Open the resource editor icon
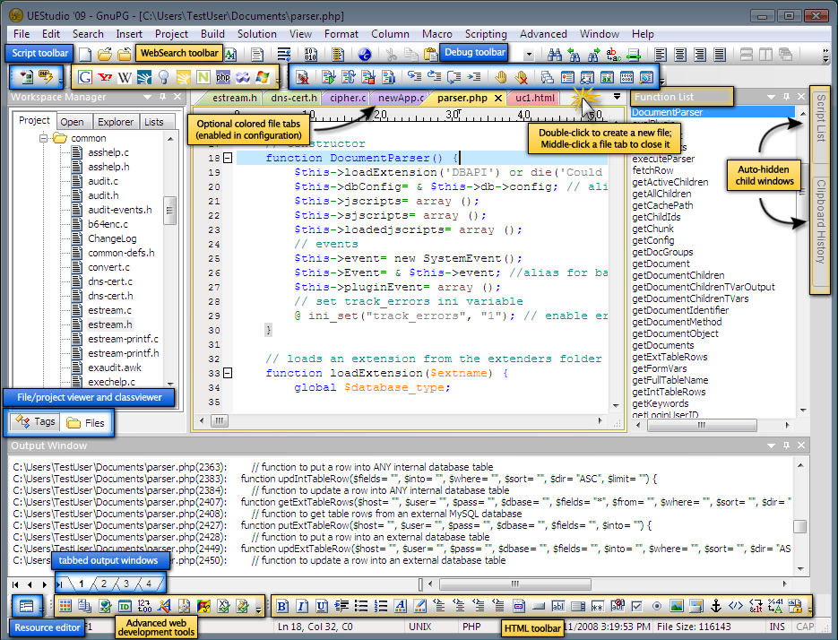 point(26,606)
